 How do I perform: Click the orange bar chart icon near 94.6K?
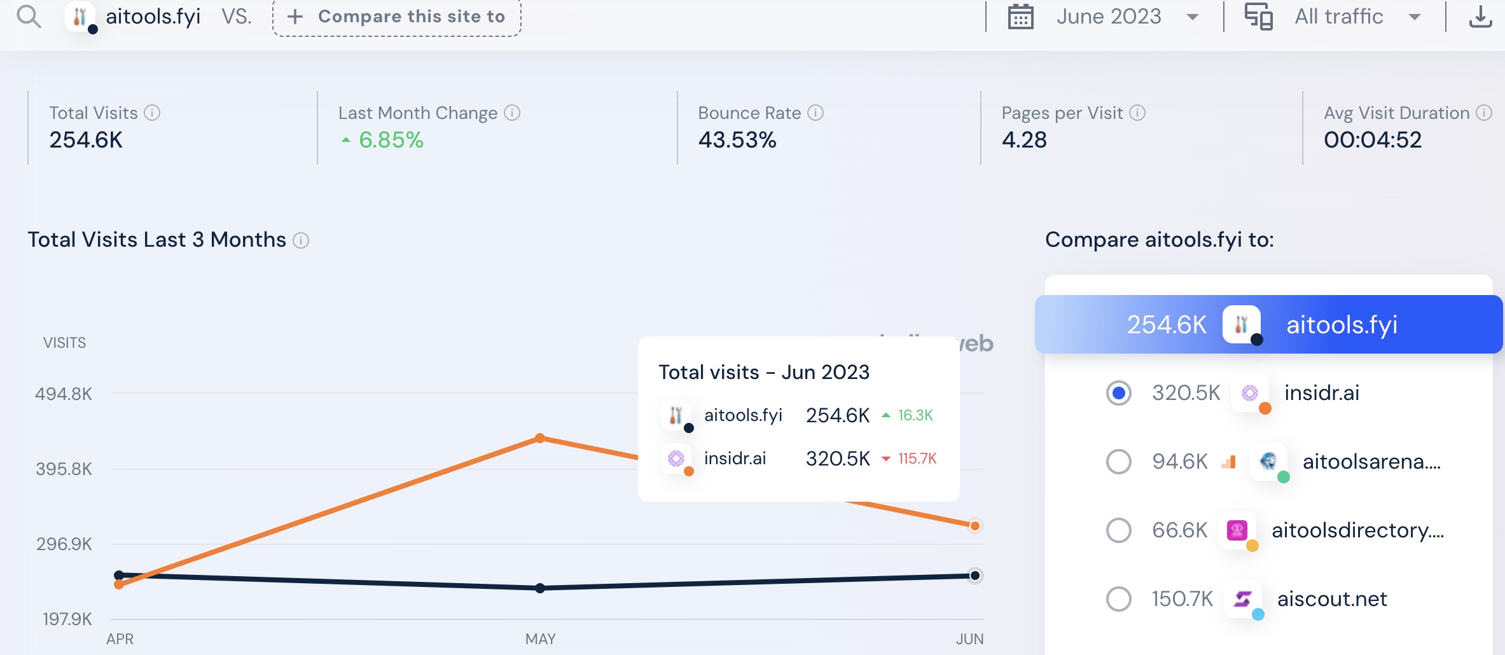1228,462
